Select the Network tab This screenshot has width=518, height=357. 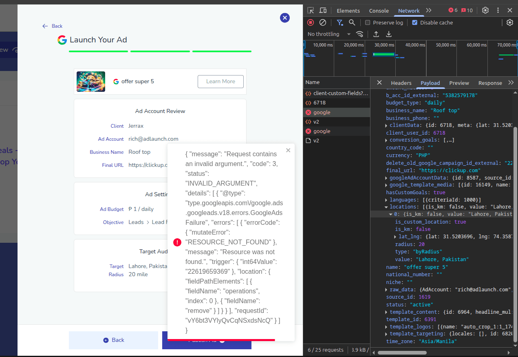(x=409, y=11)
